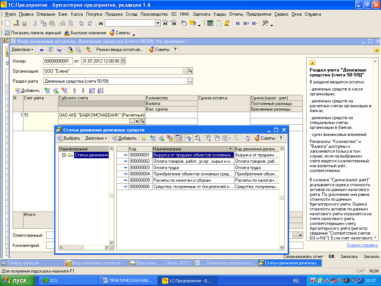Click Добавить in the cash-flow dialog

[x=124, y=139]
